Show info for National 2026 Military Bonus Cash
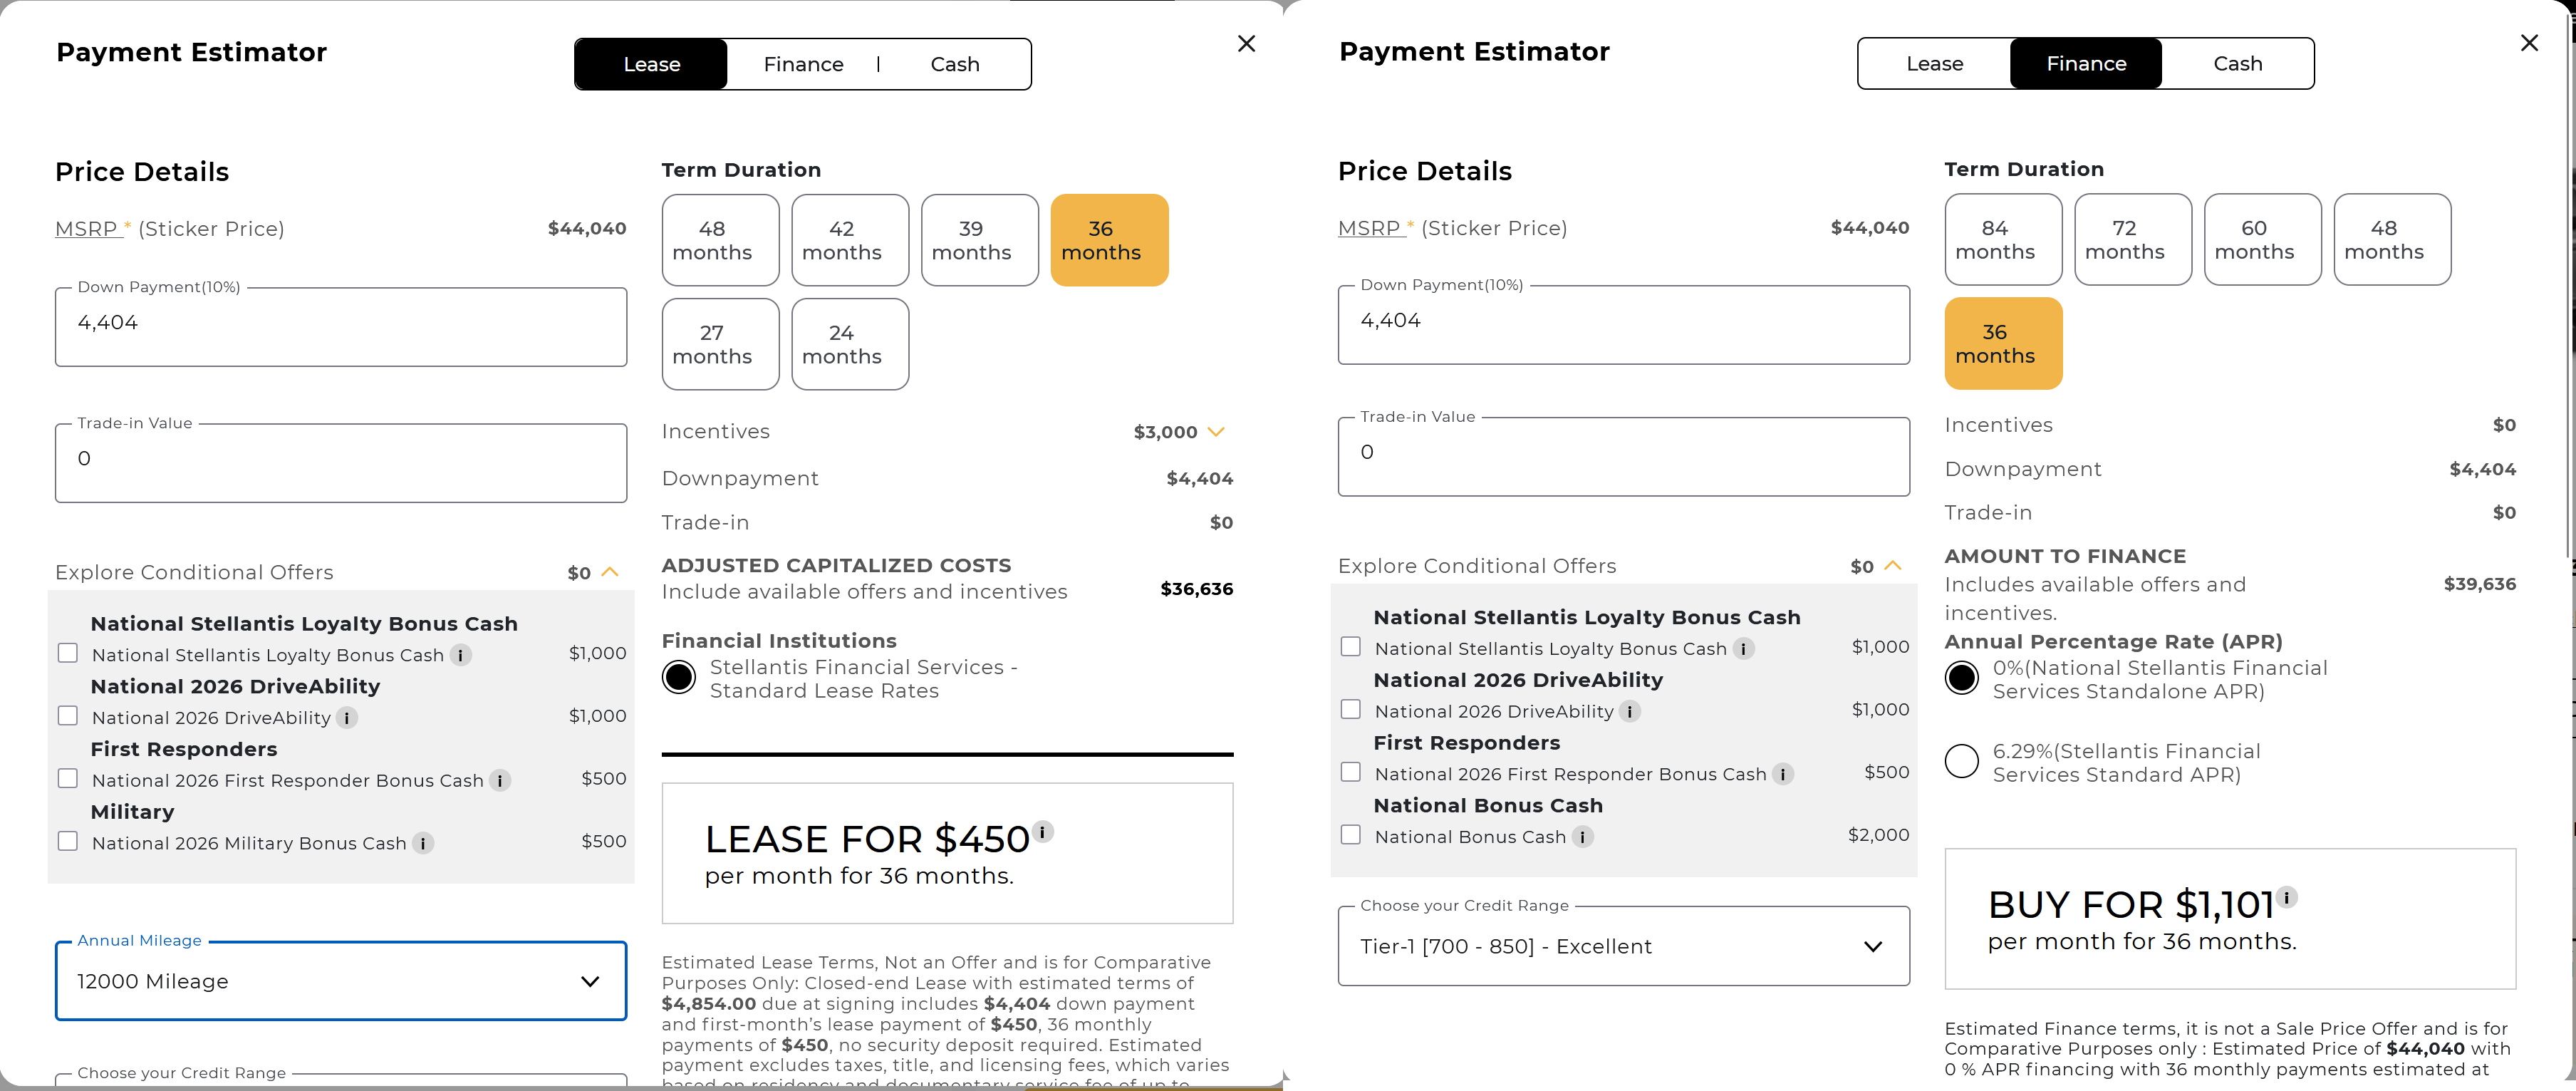 tap(423, 843)
